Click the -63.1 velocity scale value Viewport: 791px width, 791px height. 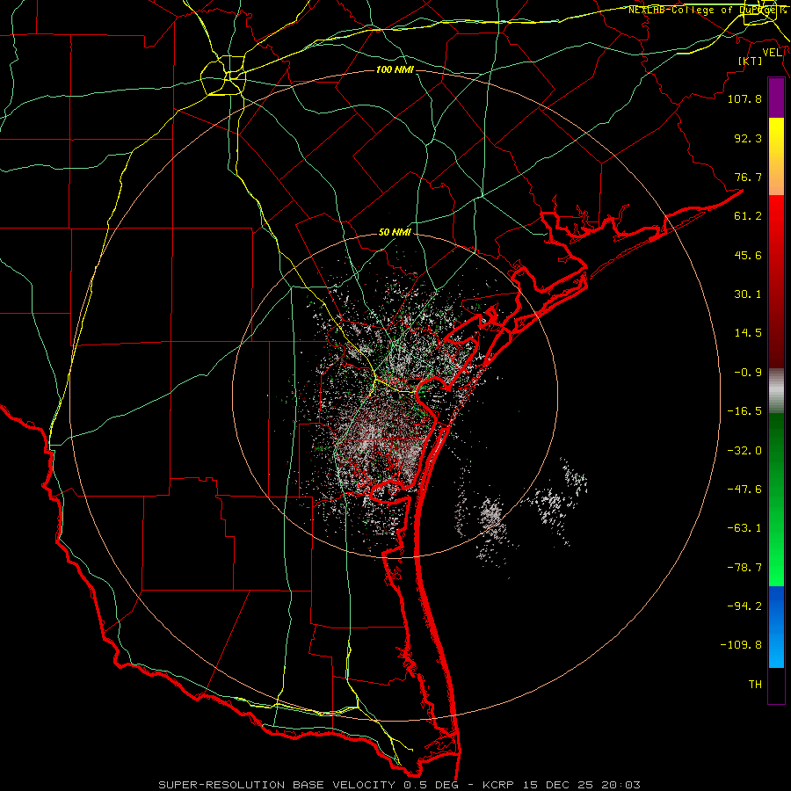[x=744, y=528]
